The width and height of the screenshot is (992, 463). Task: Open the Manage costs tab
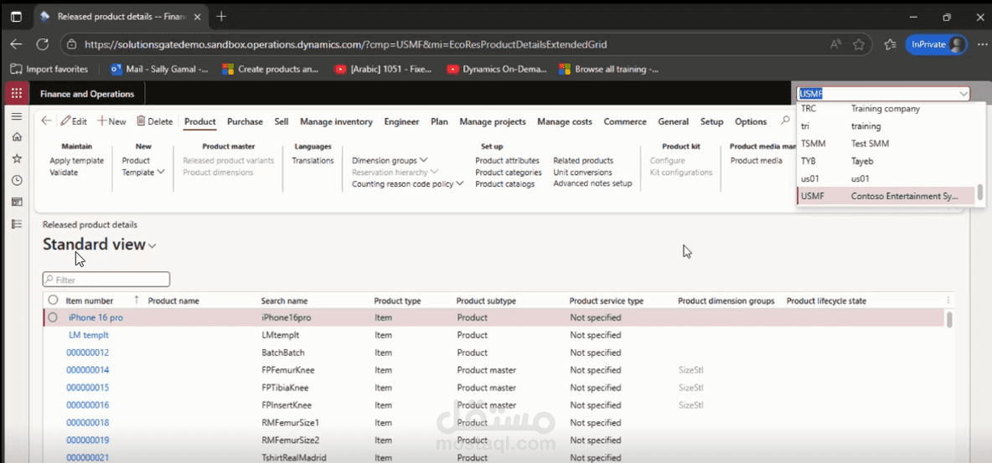(565, 121)
